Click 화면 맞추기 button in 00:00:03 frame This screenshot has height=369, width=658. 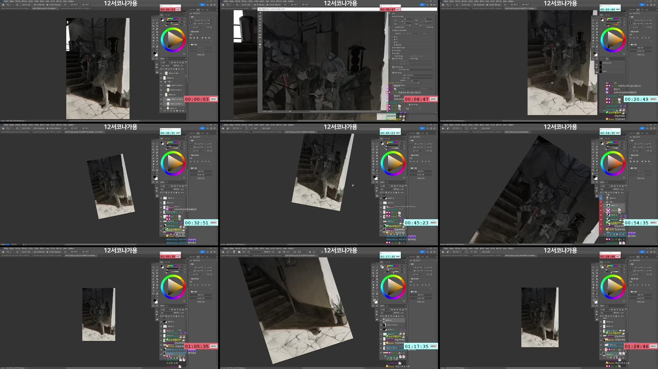pyautogui.click(x=75, y=5)
